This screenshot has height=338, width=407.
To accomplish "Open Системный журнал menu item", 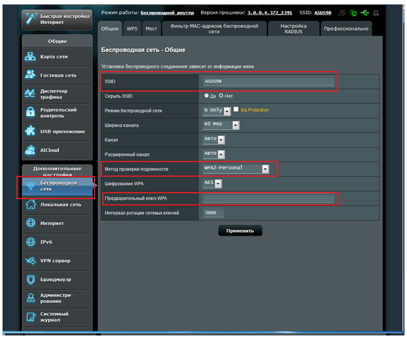I will tap(57, 317).
